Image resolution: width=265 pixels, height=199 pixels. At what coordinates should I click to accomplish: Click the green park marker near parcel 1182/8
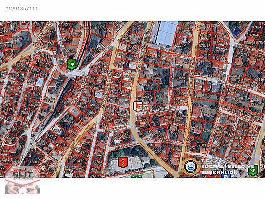pos(72,64)
